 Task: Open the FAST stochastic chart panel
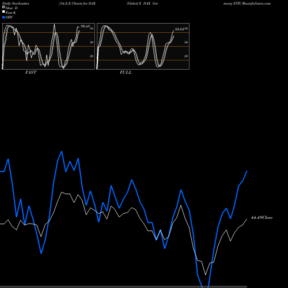tap(48, 46)
